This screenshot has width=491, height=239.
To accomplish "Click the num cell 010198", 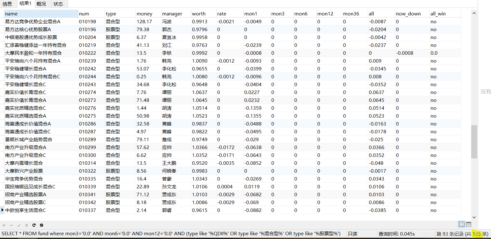I will click(92, 21).
